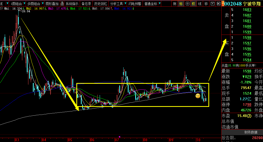This screenshot has width=263, height=142.
Task: Open the 普通坐标 dropdown arrow
Action: (160, 3)
